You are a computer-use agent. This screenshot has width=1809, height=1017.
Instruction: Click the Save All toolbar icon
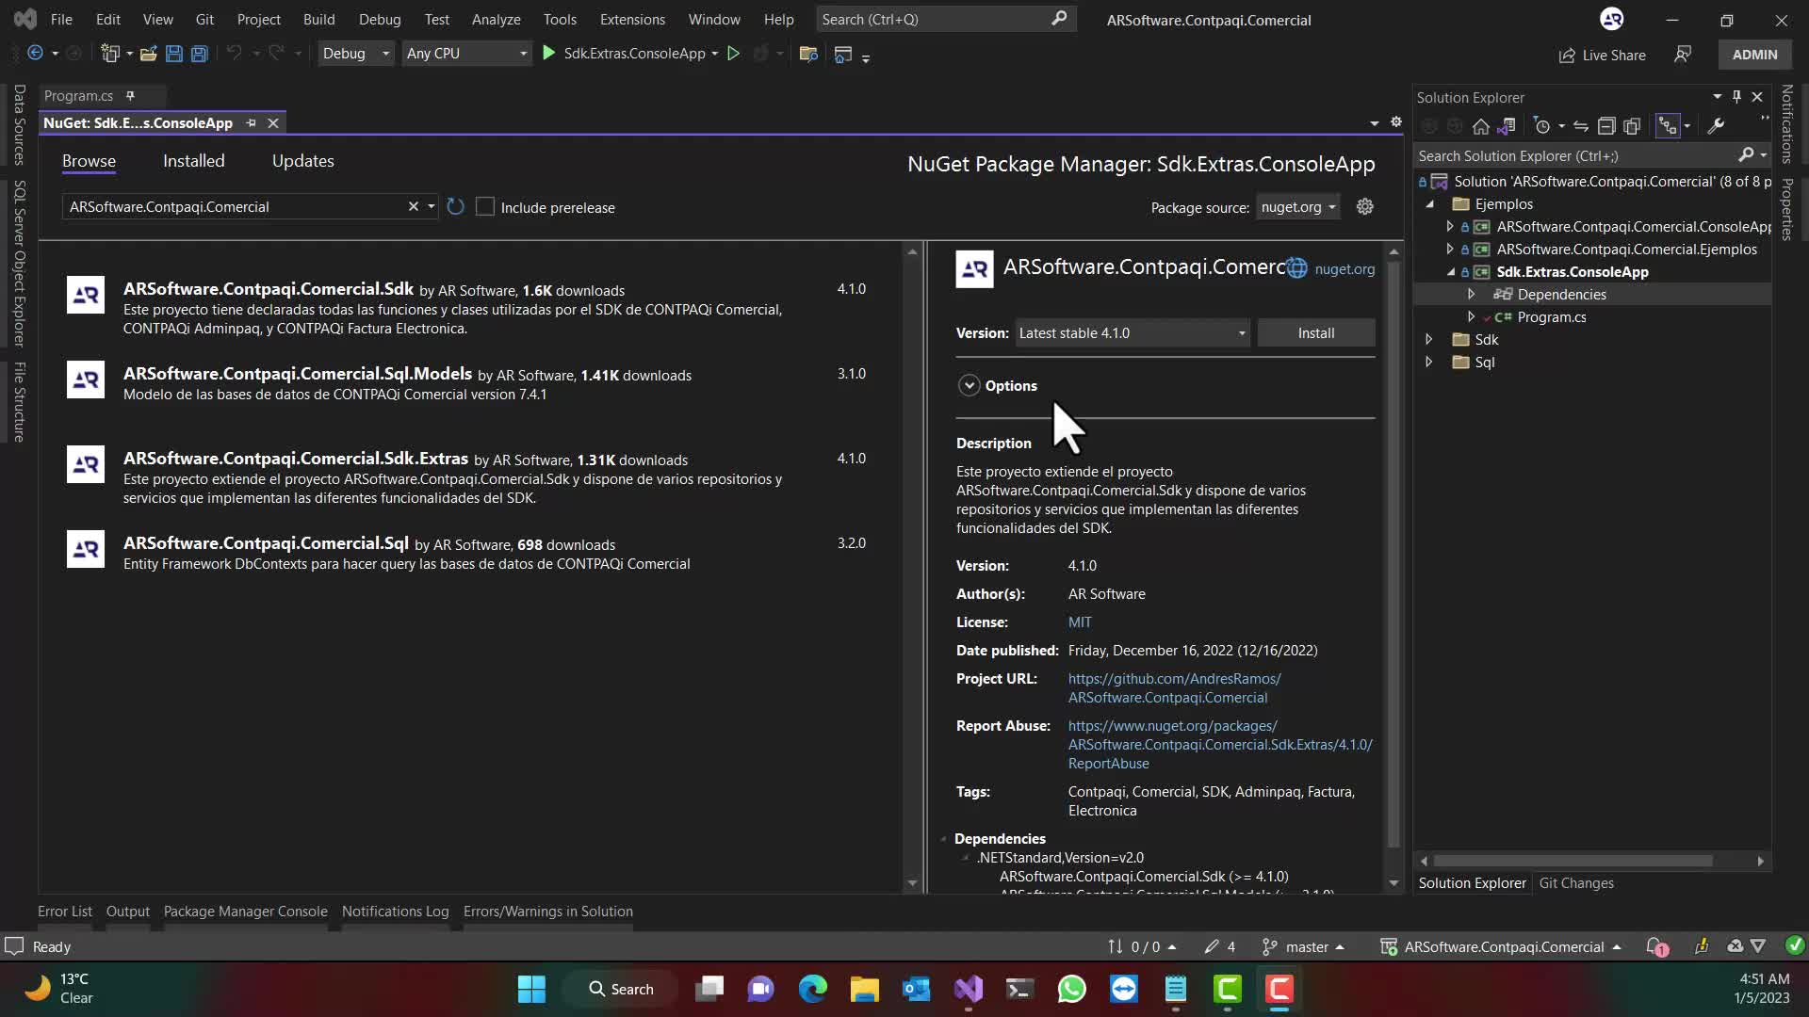(x=199, y=54)
